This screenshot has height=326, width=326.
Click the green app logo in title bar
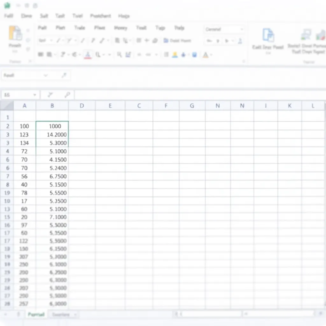click(7, 5)
